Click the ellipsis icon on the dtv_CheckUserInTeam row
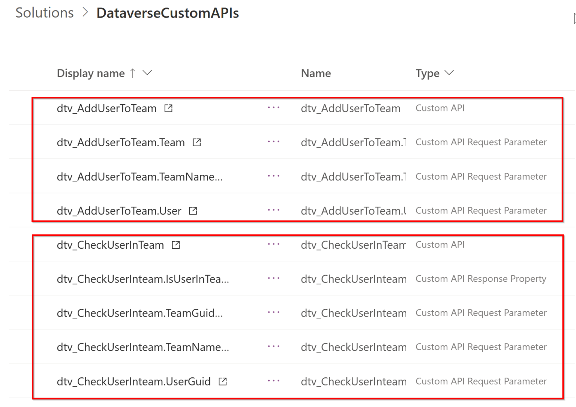576x407 pixels. coord(273,244)
